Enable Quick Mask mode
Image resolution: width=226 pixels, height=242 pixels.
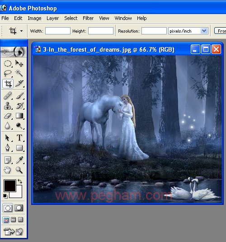click(19, 208)
